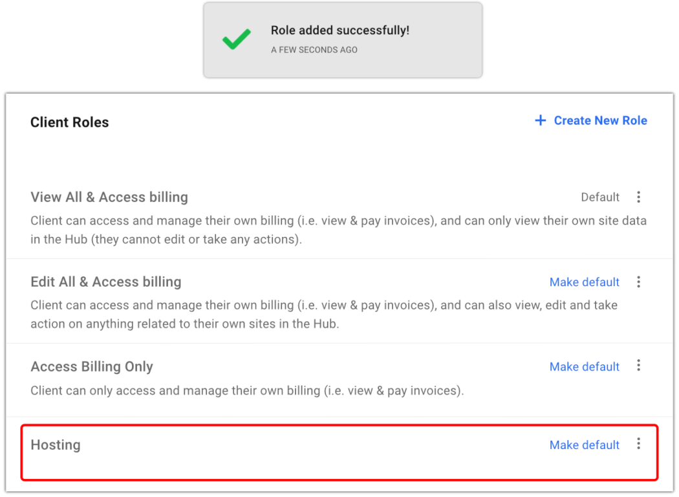Click the Create New Role link text
Screen dimensions: 679x497
(x=600, y=120)
